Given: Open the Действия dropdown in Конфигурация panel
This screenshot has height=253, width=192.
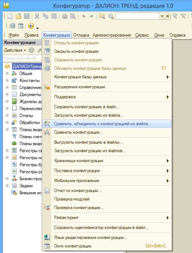Looking at the screenshot, I should (x=15, y=50).
